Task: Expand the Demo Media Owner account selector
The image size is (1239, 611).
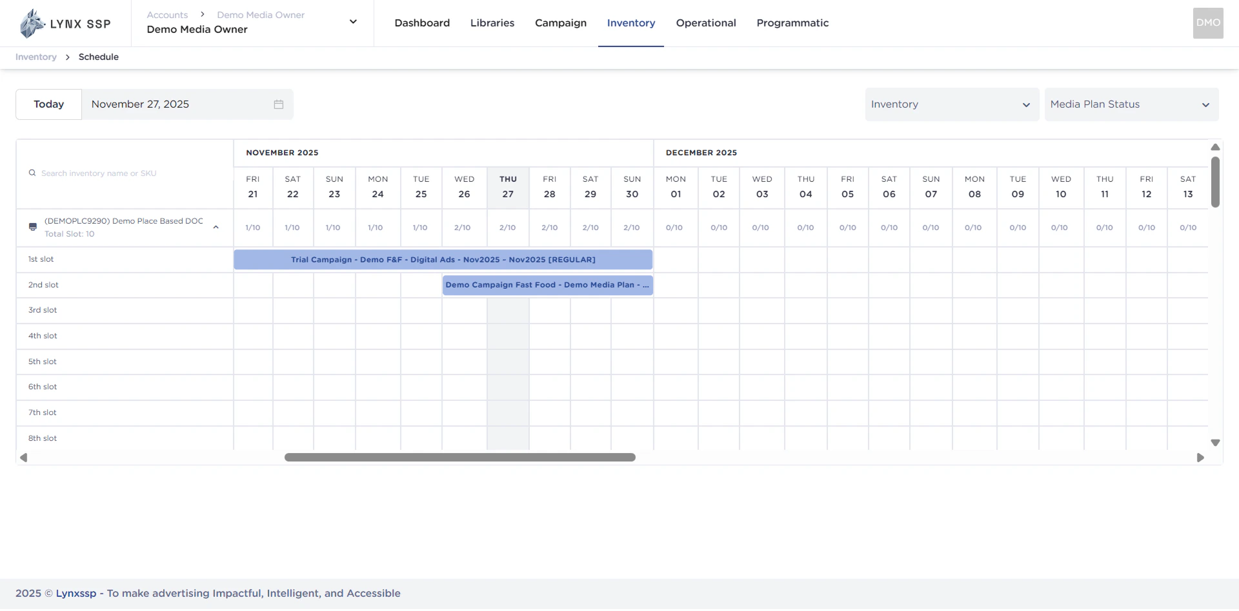Action: [x=353, y=21]
